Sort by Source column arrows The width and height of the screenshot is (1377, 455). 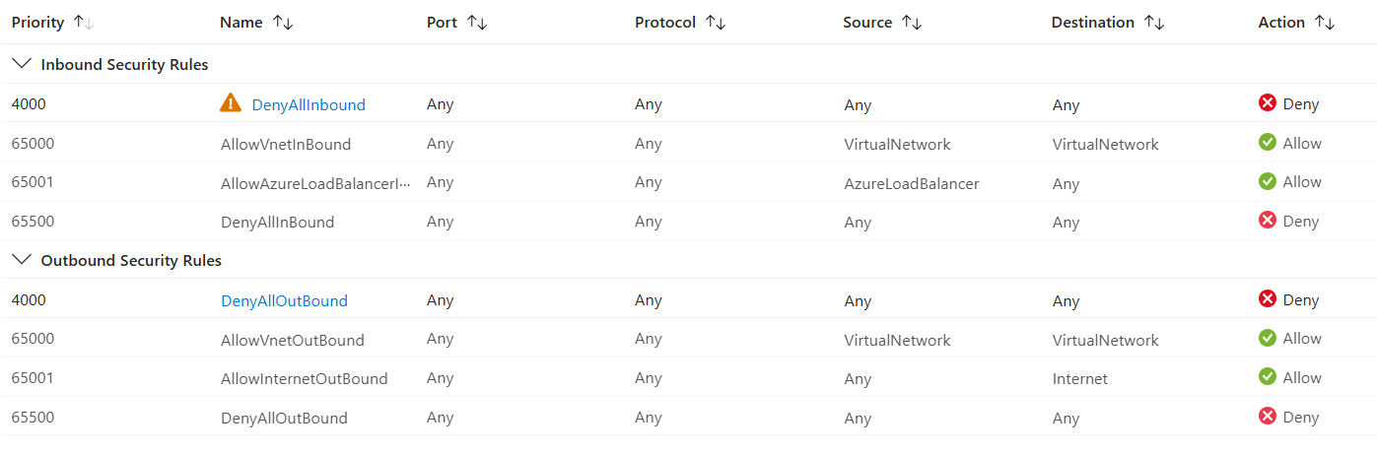point(912,23)
